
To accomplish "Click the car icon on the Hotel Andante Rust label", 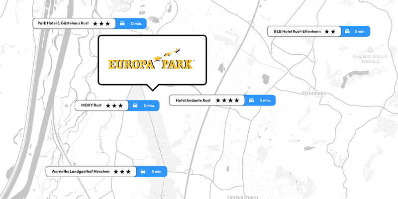I will pos(251,100).
